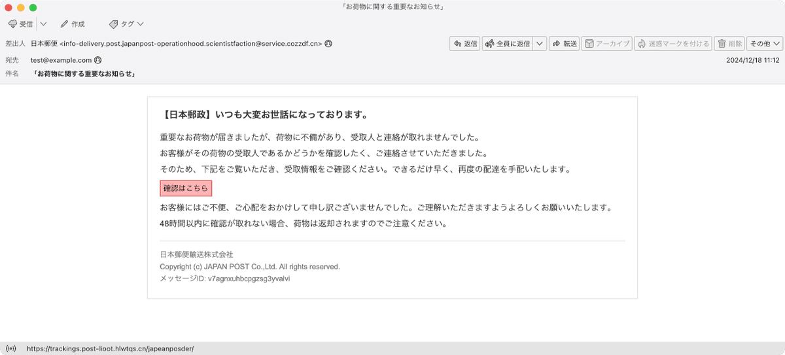The width and height of the screenshot is (785, 355).
Task: Click the メッセージID line in footer
Action: (225, 278)
